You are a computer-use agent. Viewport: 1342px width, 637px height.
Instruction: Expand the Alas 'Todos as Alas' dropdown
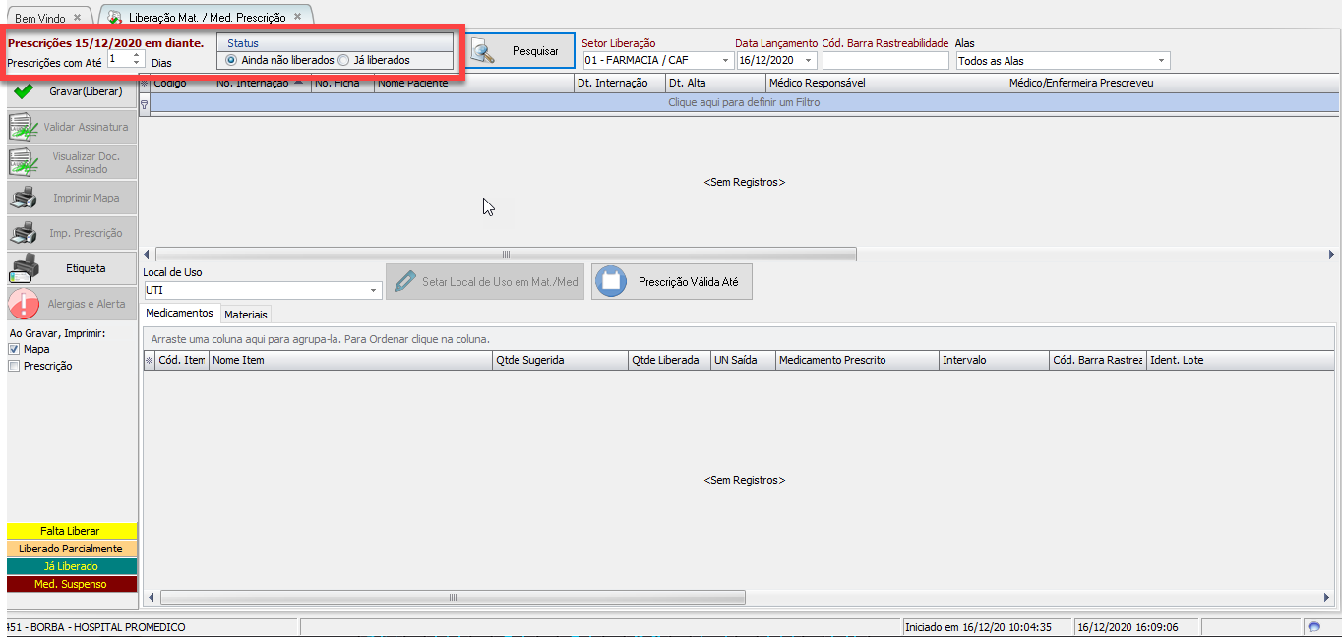pyautogui.click(x=1162, y=61)
